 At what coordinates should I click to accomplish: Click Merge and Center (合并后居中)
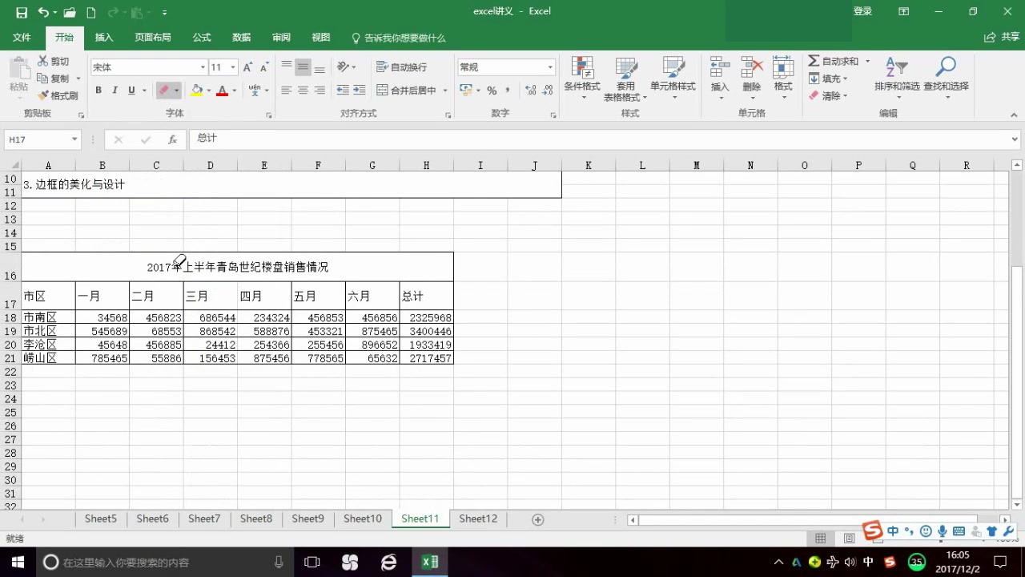coord(407,91)
